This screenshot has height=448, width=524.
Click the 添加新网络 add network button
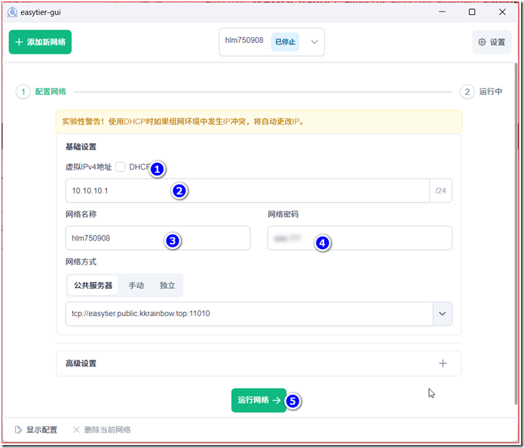[40, 42]
